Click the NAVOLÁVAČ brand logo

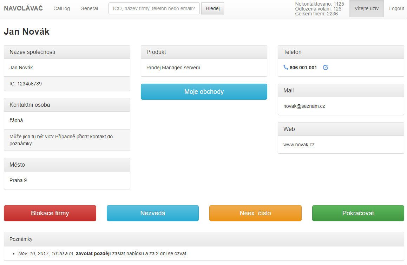(x=23, y=8)
